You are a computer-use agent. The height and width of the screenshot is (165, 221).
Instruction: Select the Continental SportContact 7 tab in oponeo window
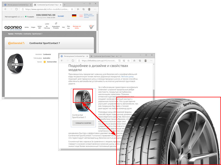point(48,5)
